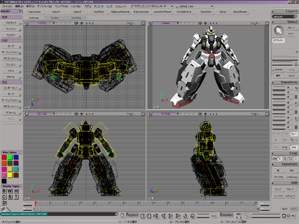Select display type S button
299x224 pixels.
pyautogui.click(x=10, y=197)
